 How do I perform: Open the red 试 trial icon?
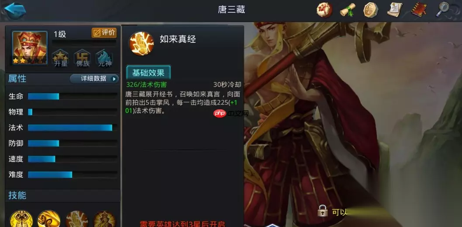[x=324, y=10]
